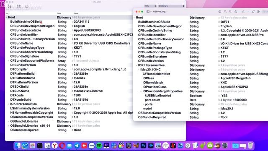
Task: Sort by the Class column header
Action: click(59, 13)
